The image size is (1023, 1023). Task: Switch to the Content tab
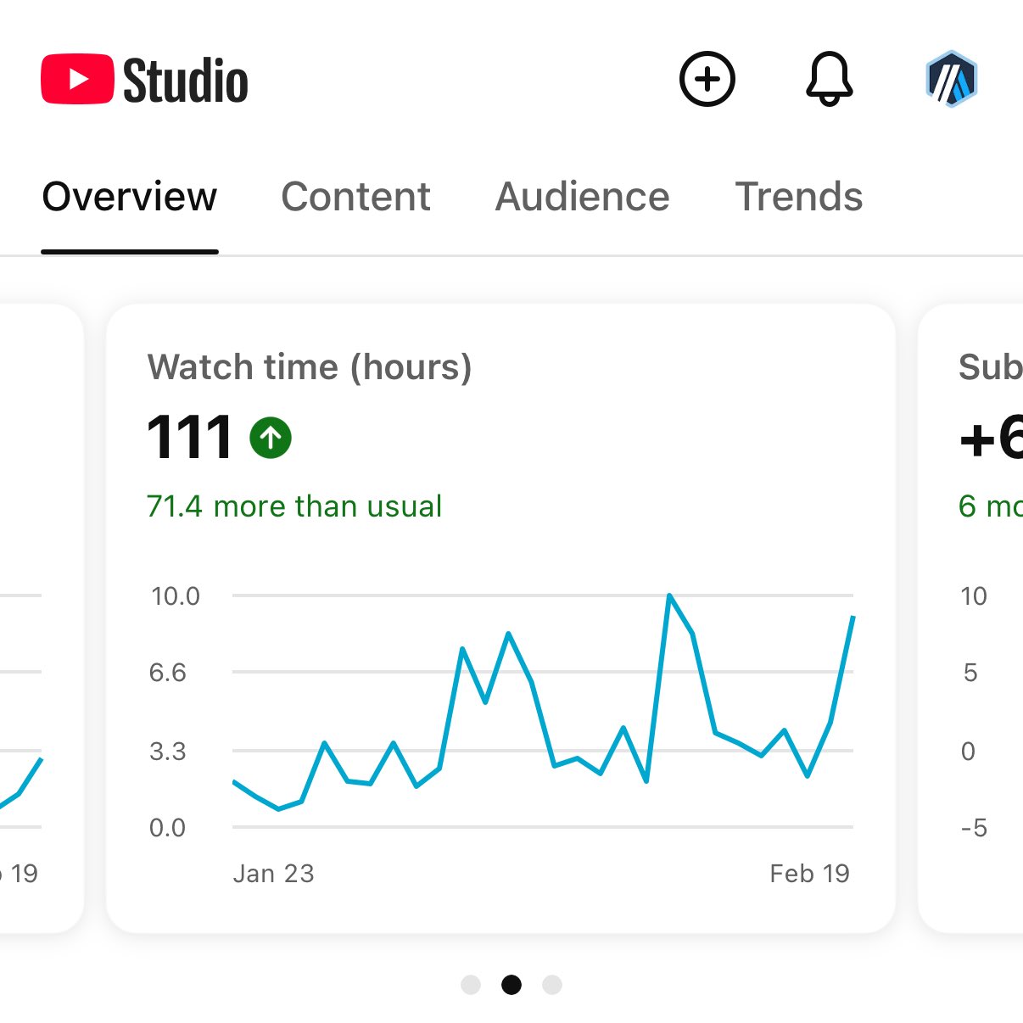pos(355,197)
